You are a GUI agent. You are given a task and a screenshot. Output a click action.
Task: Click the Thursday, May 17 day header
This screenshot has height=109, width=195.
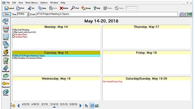point(146,27)
